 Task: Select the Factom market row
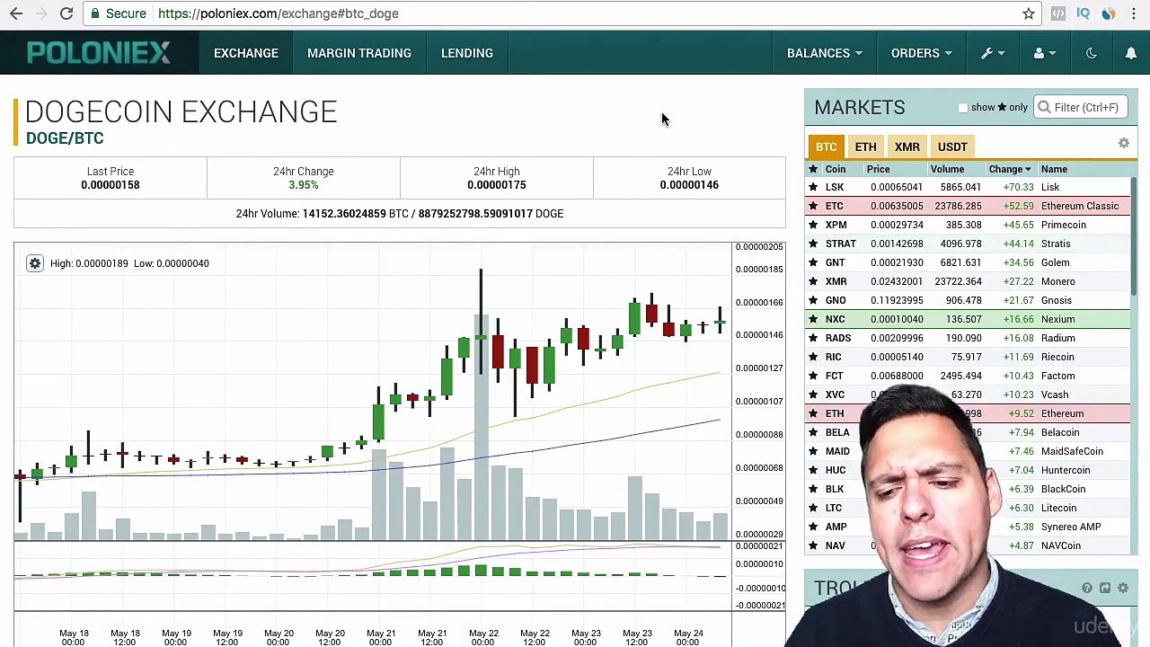tap(968, 376)
